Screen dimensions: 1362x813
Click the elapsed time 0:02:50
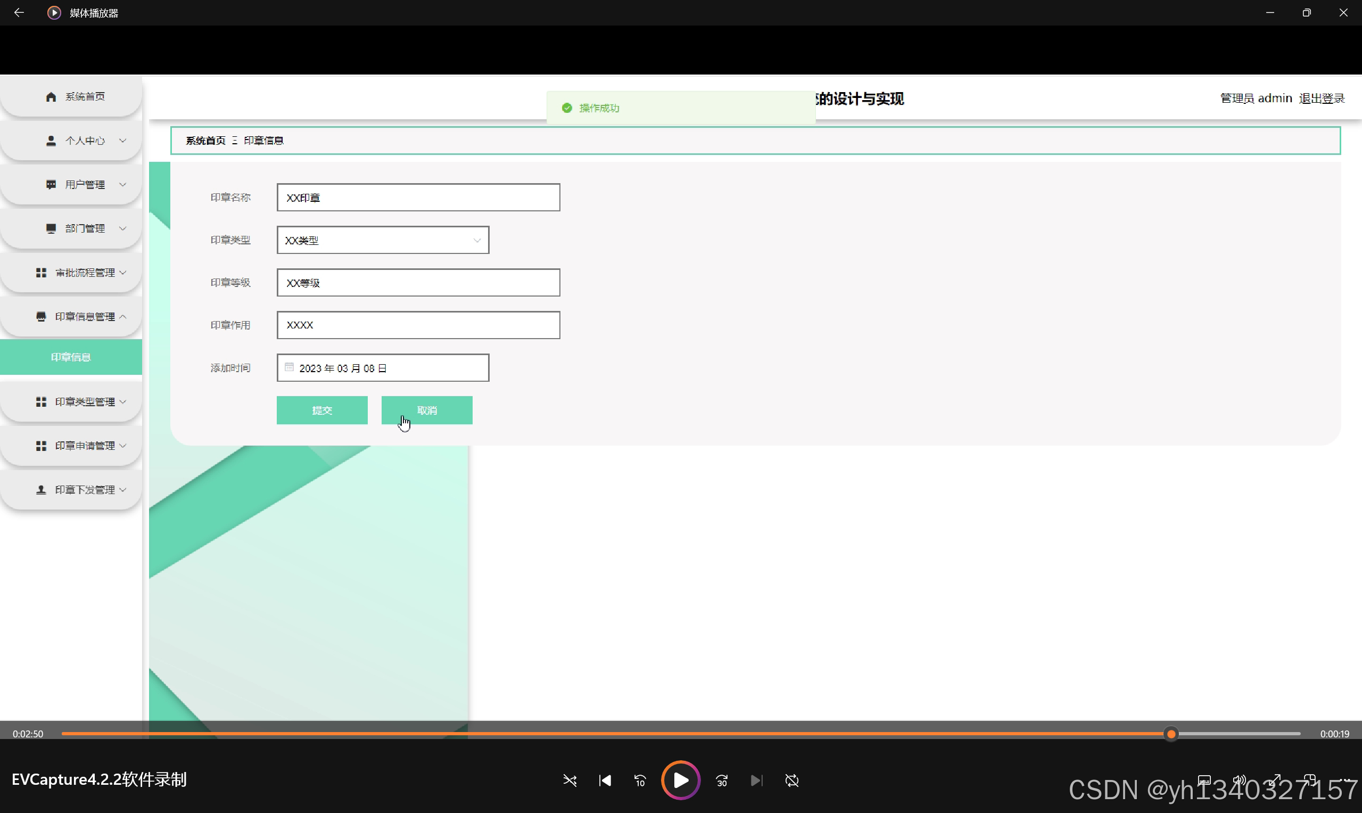pyautogui.click(x=28, y=734)
